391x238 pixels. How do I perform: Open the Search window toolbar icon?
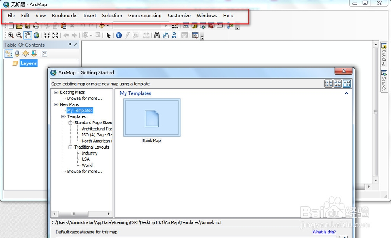(203, 25)
